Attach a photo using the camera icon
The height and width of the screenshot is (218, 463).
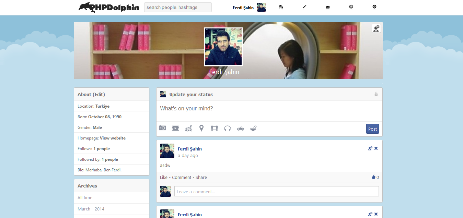tap(162, 128)
